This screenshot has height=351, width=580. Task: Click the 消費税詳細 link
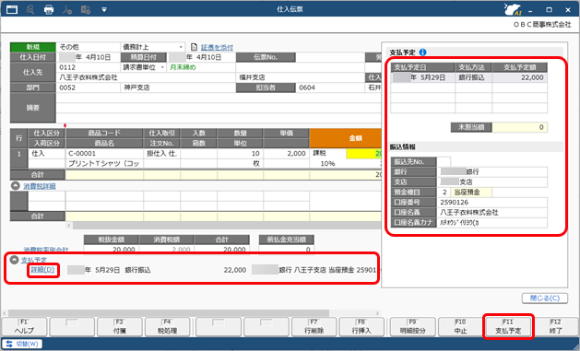(40, 186)
